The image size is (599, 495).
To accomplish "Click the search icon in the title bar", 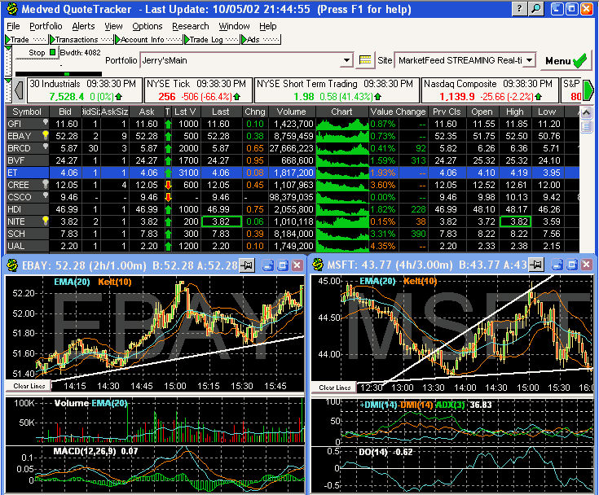I will pyautogui.click(x=535, y=9).
